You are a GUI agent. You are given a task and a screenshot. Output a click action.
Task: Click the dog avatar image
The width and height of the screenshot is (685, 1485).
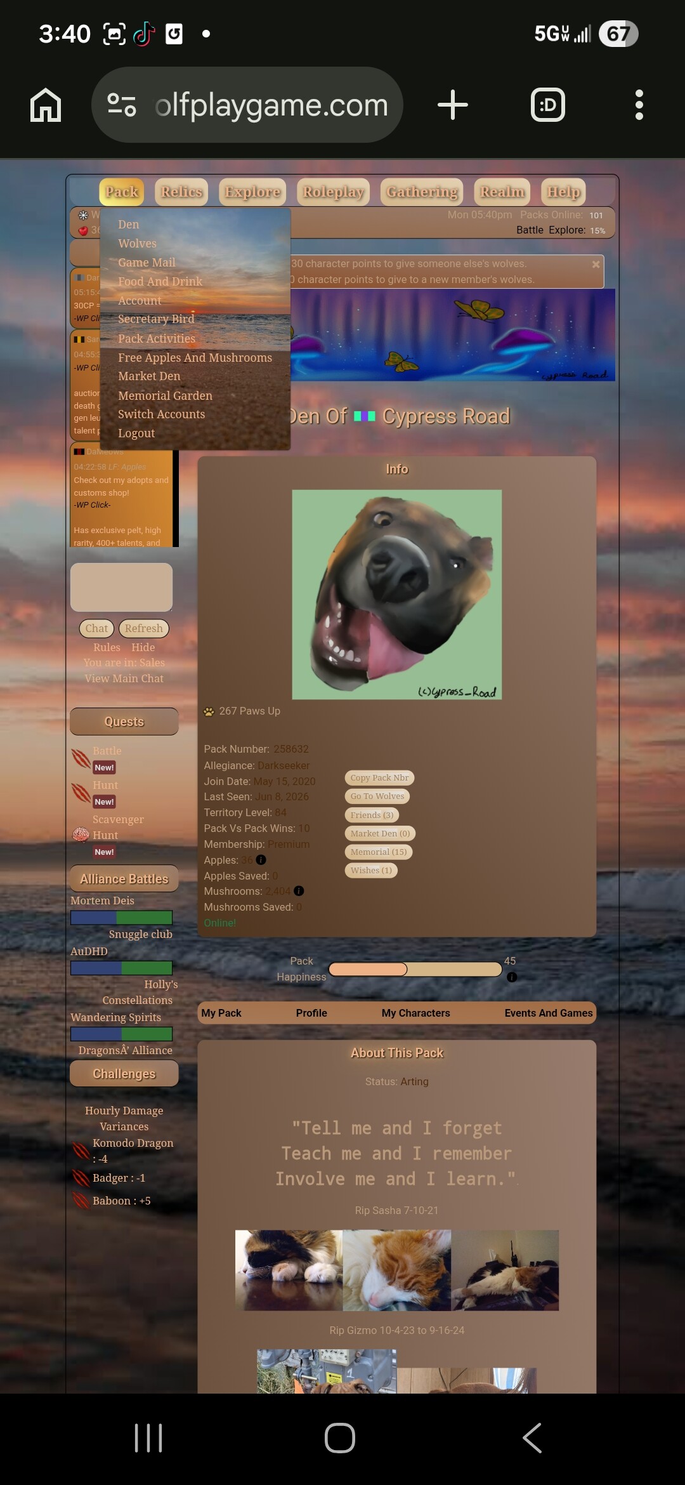[x=397, y=595]
